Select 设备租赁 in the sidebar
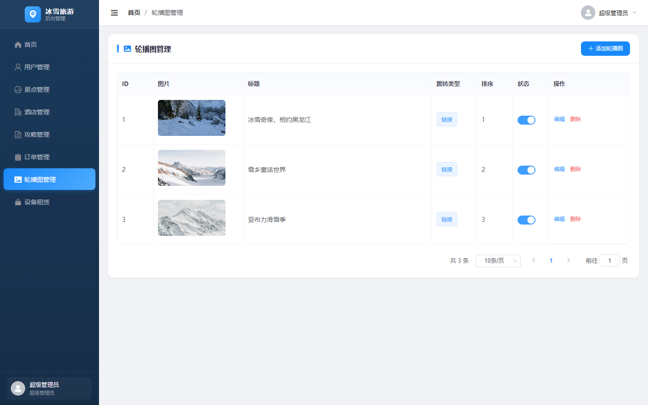Viewport: 648px width, 405px height. pos(49,202)
